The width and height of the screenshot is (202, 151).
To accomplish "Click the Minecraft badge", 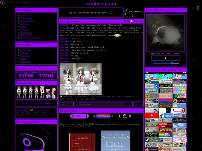I will click(x=152, y=125).
